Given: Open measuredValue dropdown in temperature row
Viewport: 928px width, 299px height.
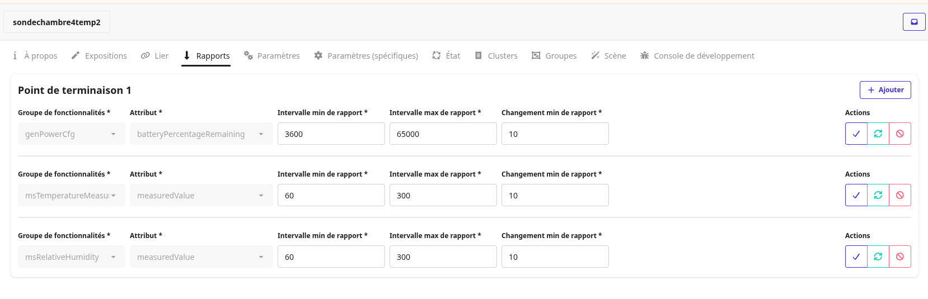Looking at the screenshot, I should pos(201,195).
